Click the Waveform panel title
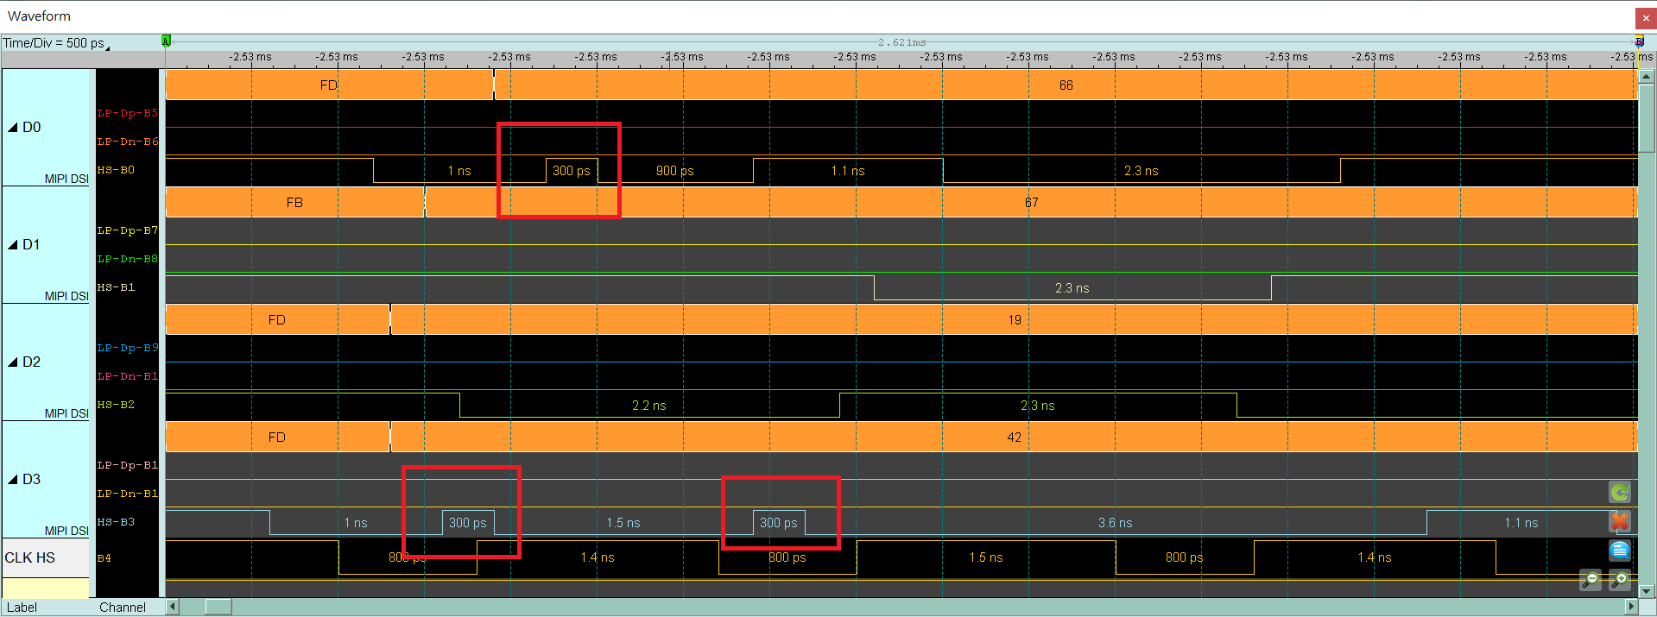This screenshot has width=1657, height=617. 39,16
